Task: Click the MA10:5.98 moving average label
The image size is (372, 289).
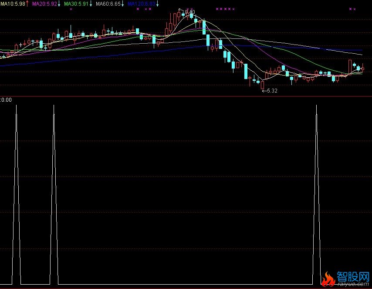Action: pyautogui.click(x=13, y=3)
